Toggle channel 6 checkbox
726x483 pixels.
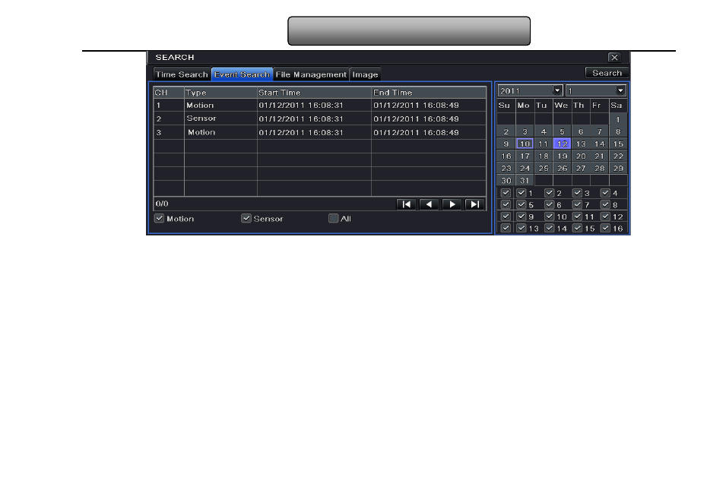(x=550, y=204)
